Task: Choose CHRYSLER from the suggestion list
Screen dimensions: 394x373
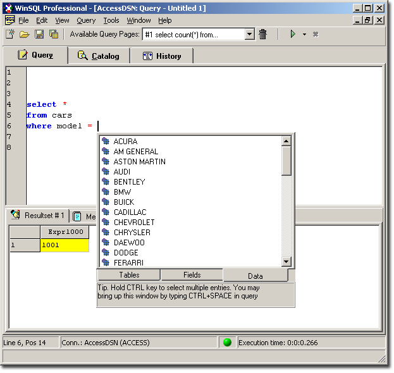Action: pos(191,233)
